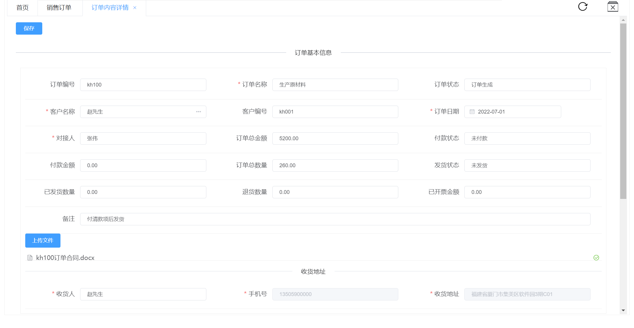Click the green upload success checkmark
634x328 pixels.
[x=596, y=258]
